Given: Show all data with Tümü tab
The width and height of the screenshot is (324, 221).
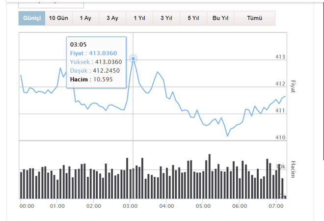Looking at the screenshot, I should tap(254, 18).
